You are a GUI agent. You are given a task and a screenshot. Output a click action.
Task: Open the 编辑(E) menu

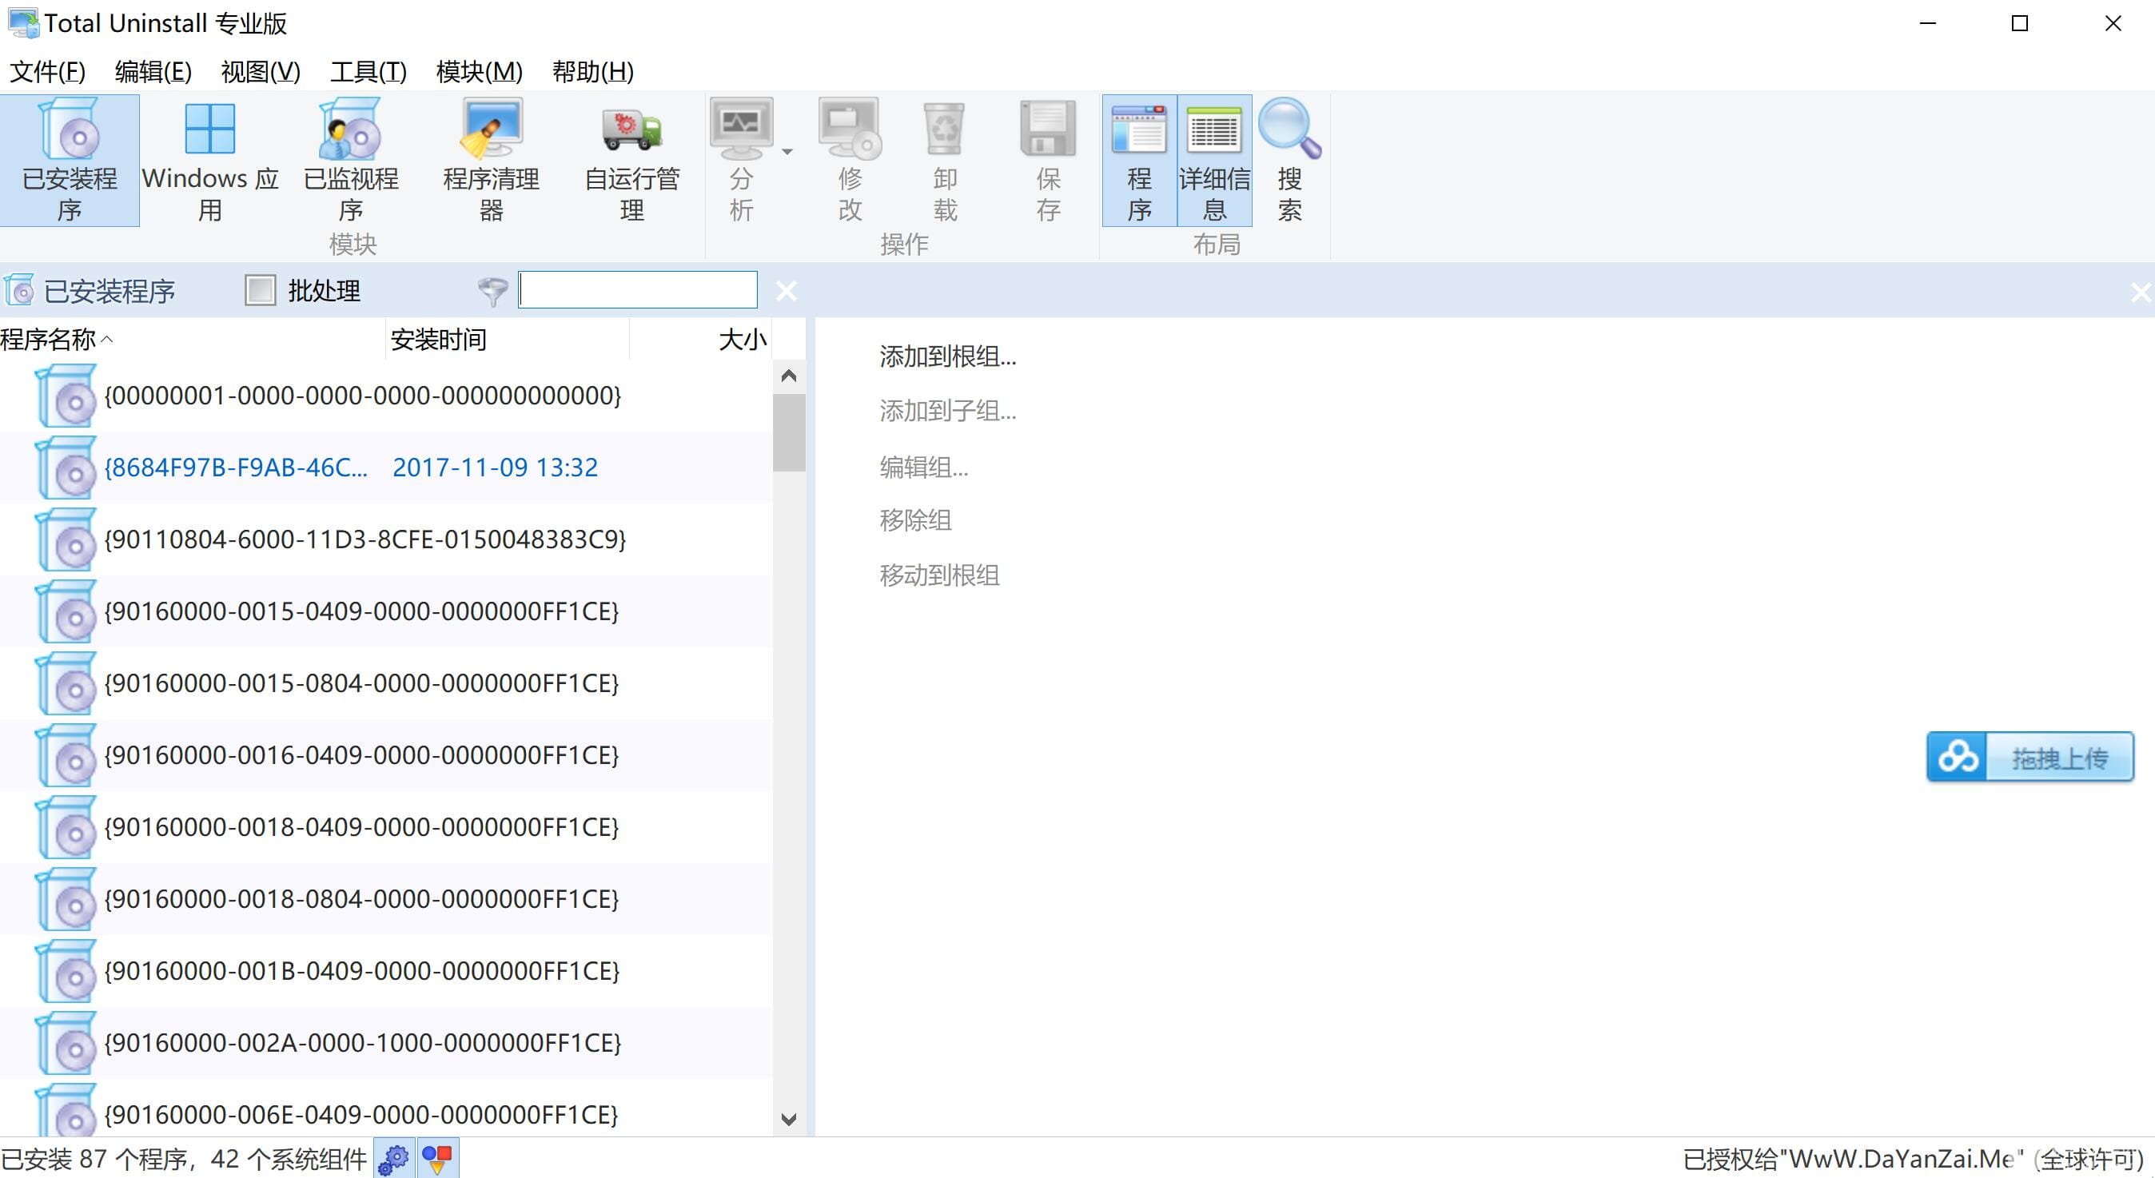click(x=153, y=72)
